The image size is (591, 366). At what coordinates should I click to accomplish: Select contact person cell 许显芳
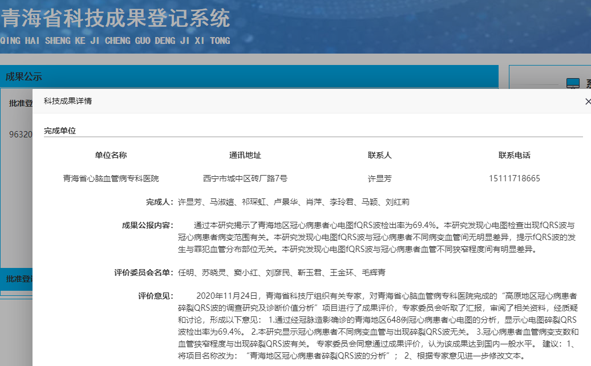(x=379, y=178)
